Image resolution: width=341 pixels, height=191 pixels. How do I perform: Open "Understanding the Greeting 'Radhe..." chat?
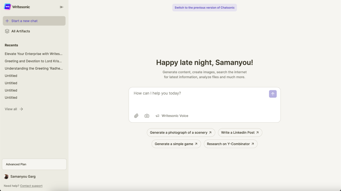pyautogui.click(x=34, y=68)
